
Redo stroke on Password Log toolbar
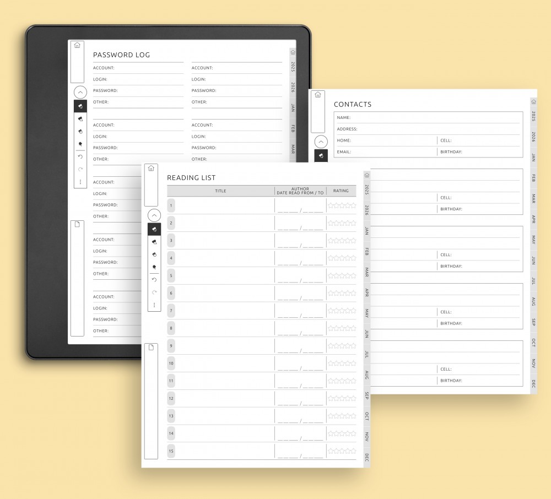tap(80, 169)
